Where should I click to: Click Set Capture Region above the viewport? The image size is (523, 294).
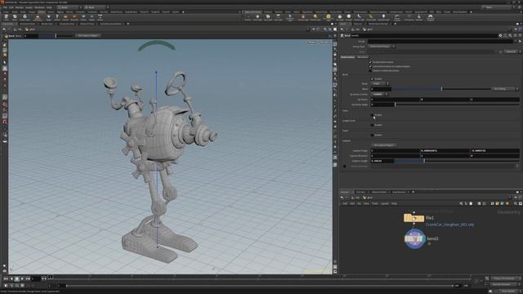tap(88, 35)
